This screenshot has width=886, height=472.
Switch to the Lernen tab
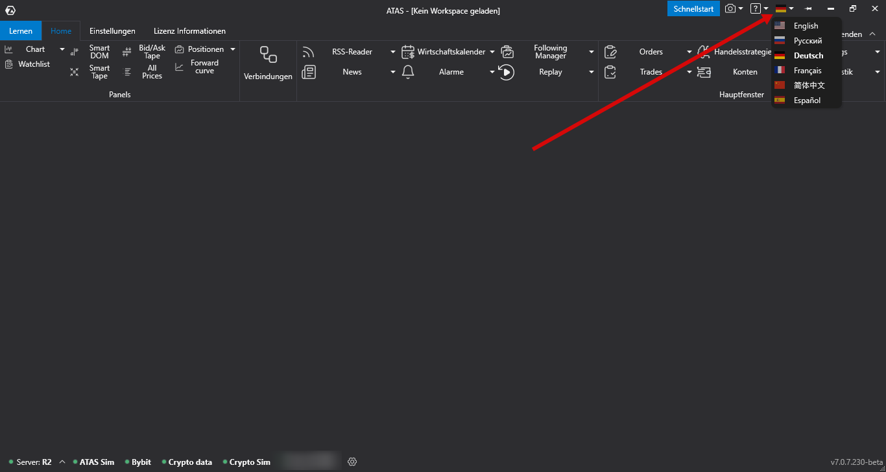pos(21,31)
